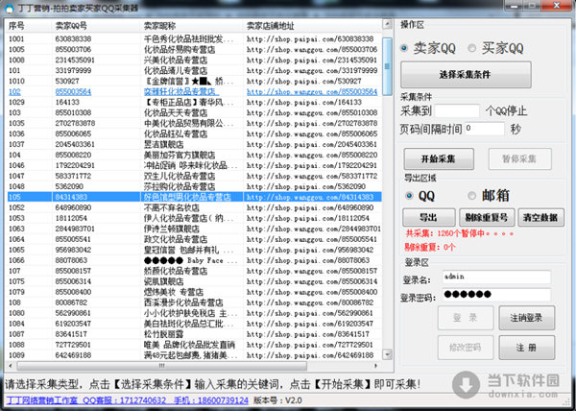Click the 剔除重复号 button
Viewport: 576px width, 411px height.
point(486,217)
